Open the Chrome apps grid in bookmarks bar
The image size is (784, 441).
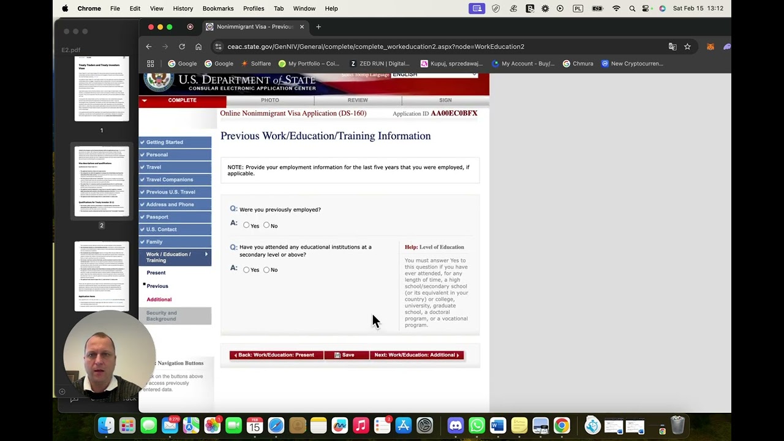(151, 64)
